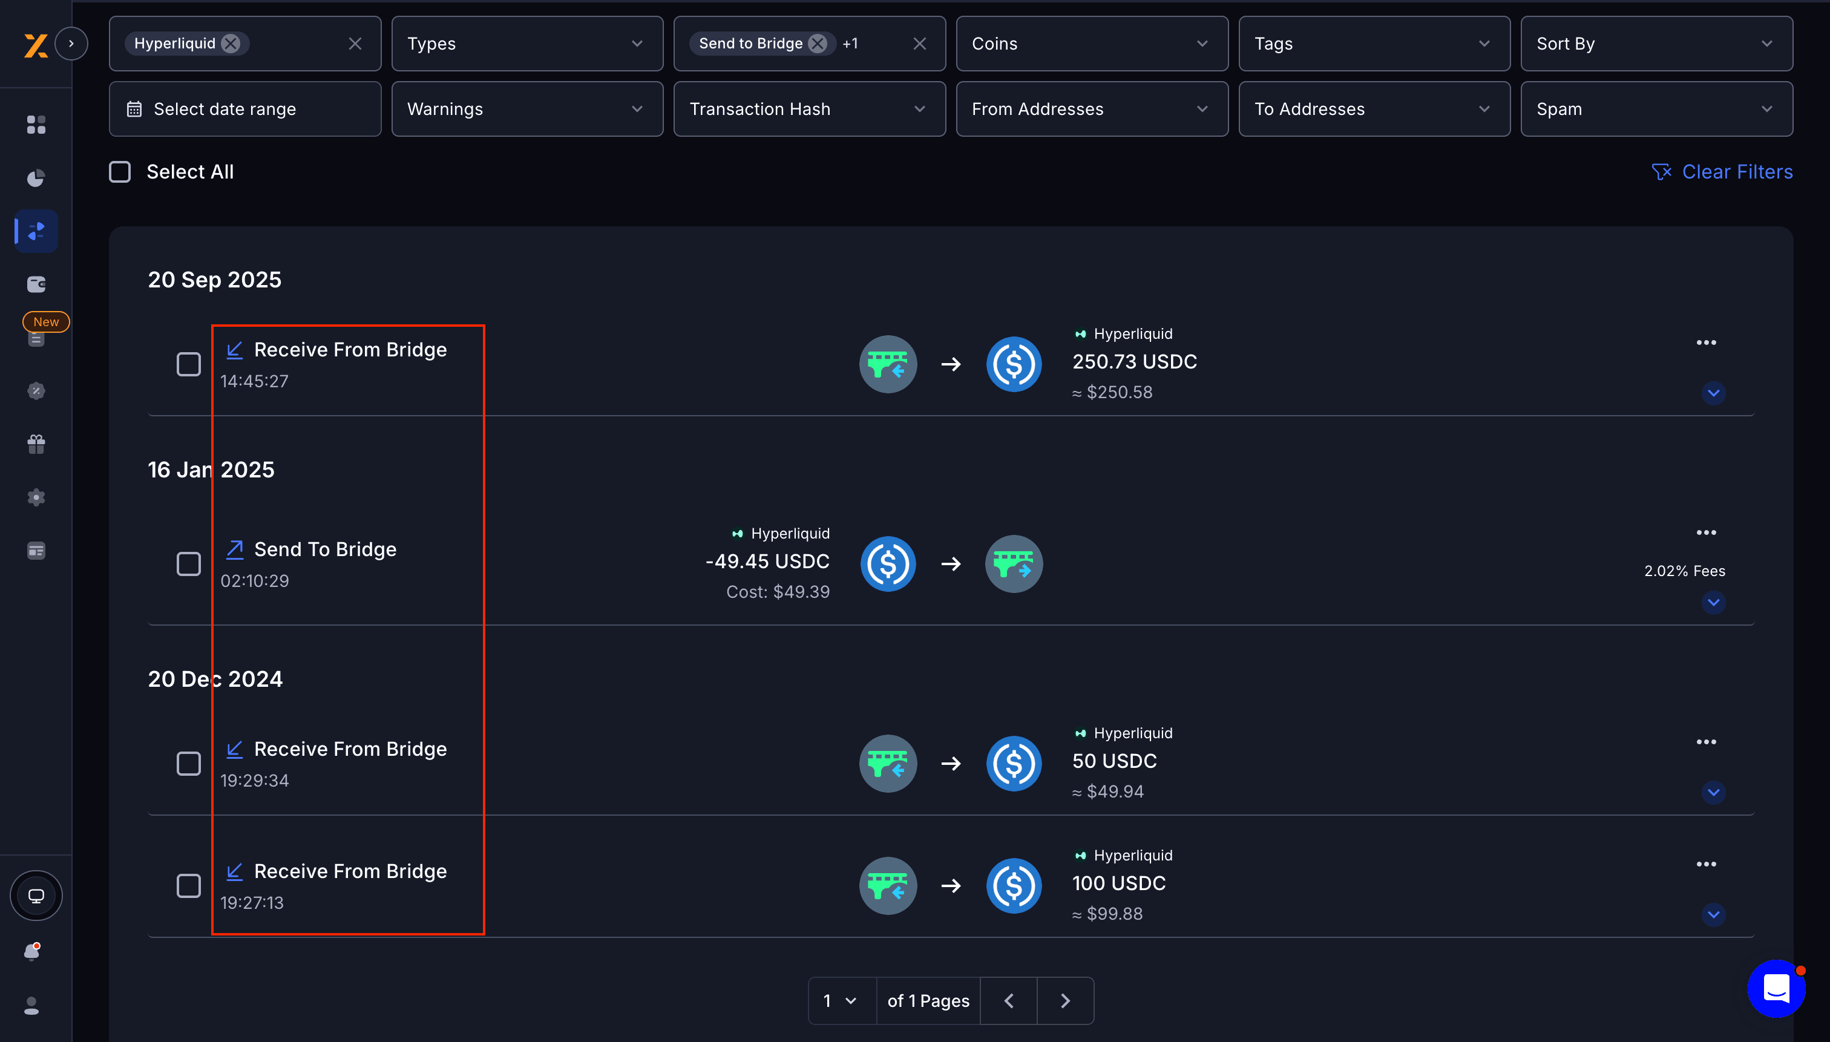Open the Coins filter dropdown

point(1090,44)
